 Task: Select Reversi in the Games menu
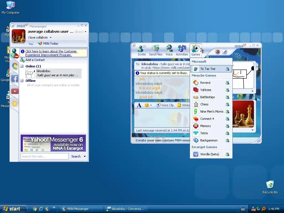point(211,83)
